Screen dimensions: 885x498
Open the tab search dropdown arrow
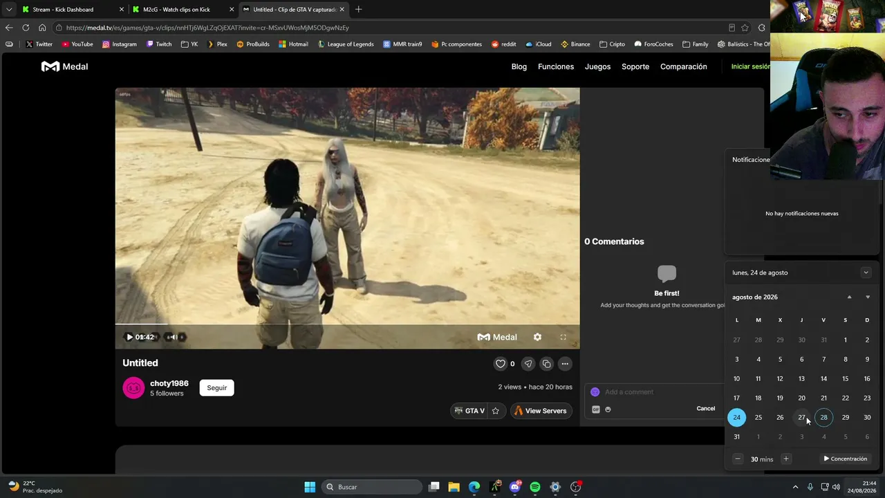click(x=8, y=10)
